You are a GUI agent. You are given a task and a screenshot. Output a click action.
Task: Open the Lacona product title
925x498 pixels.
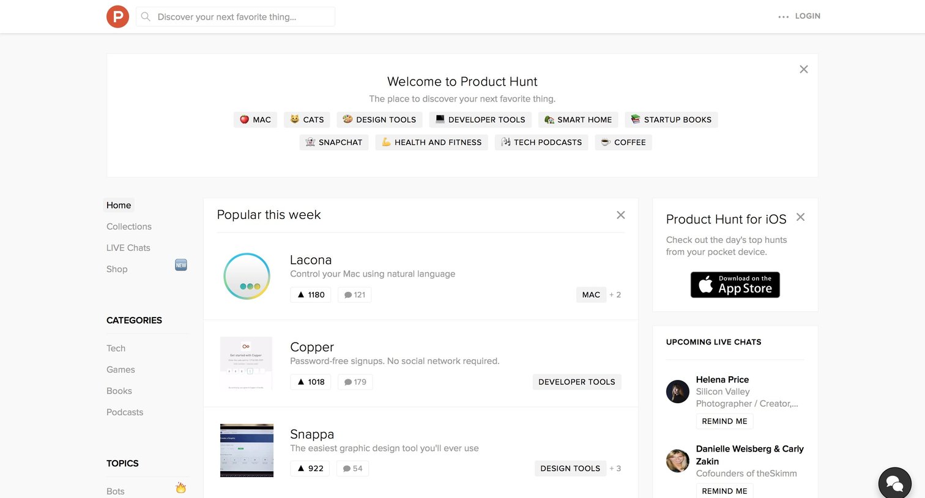tap(311, 260)
